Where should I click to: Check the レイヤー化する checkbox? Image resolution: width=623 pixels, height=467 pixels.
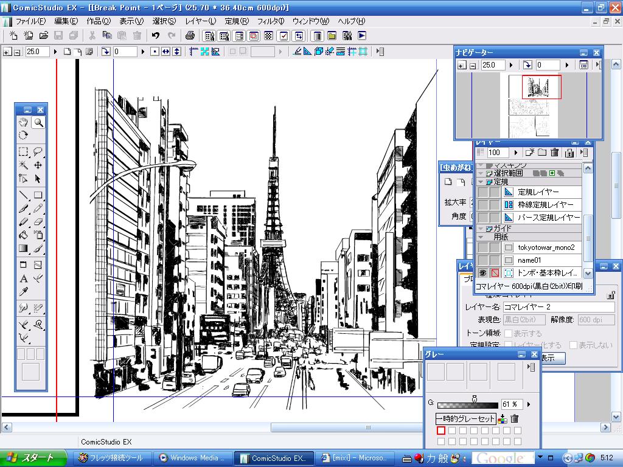click(x=508, y=345)
